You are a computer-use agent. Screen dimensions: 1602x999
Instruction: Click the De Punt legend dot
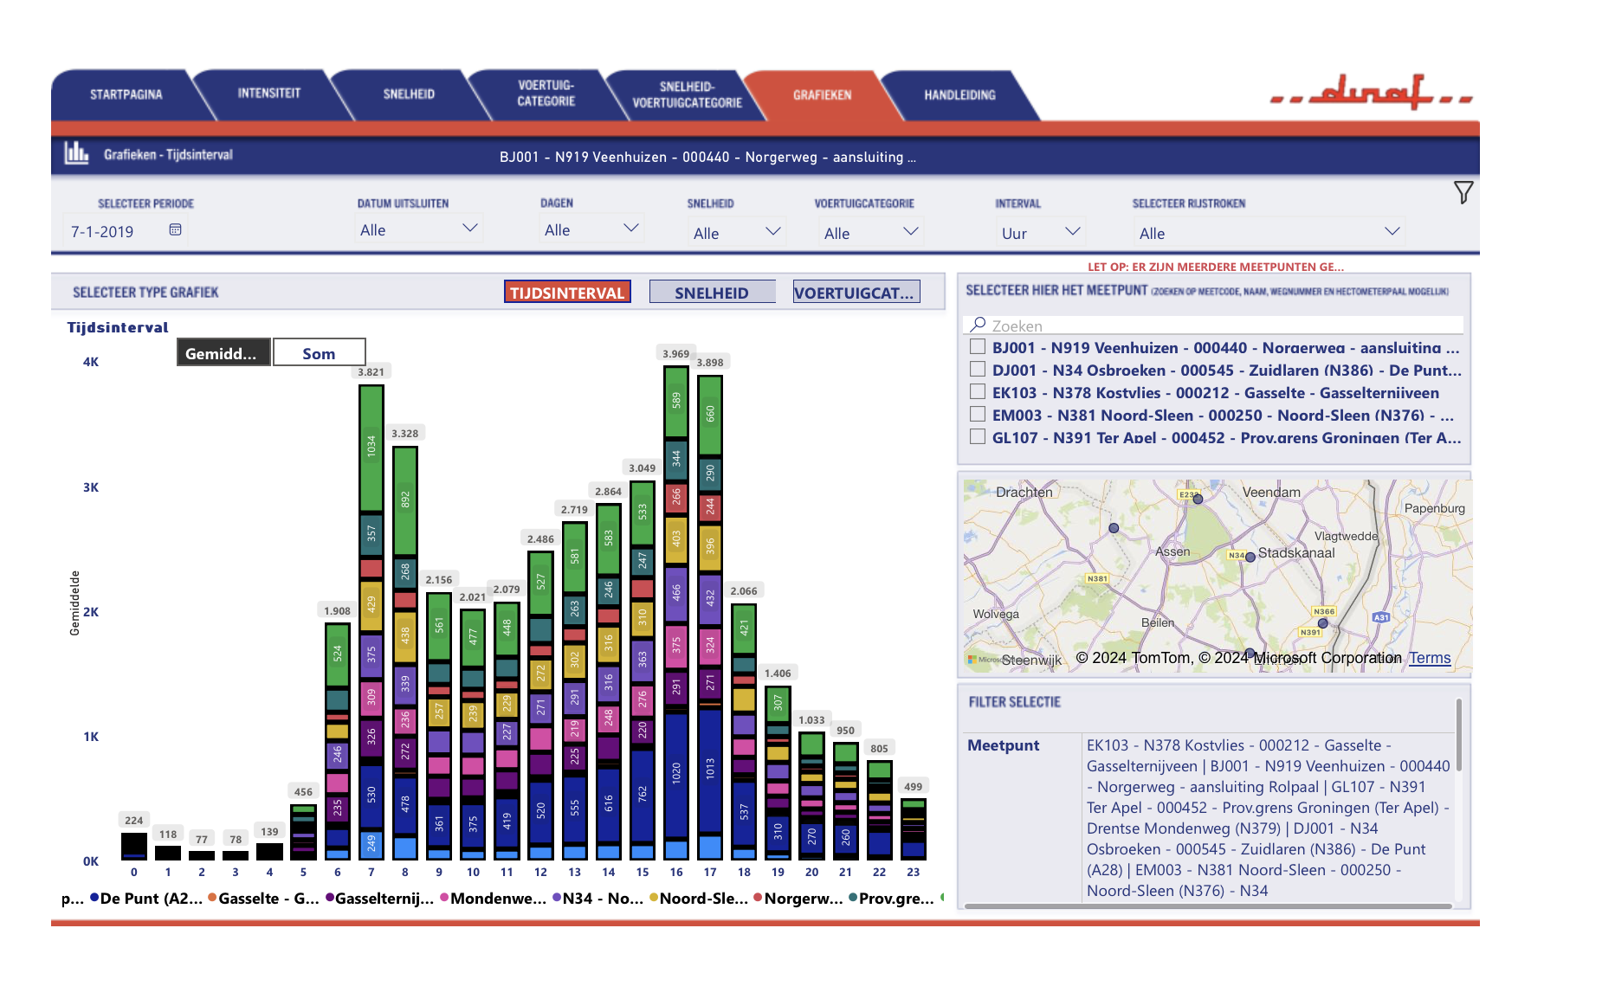[94, 898]
